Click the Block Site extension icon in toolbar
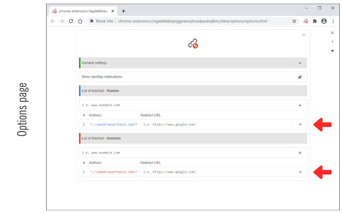 pyautogui.click(x=305, y=21)
